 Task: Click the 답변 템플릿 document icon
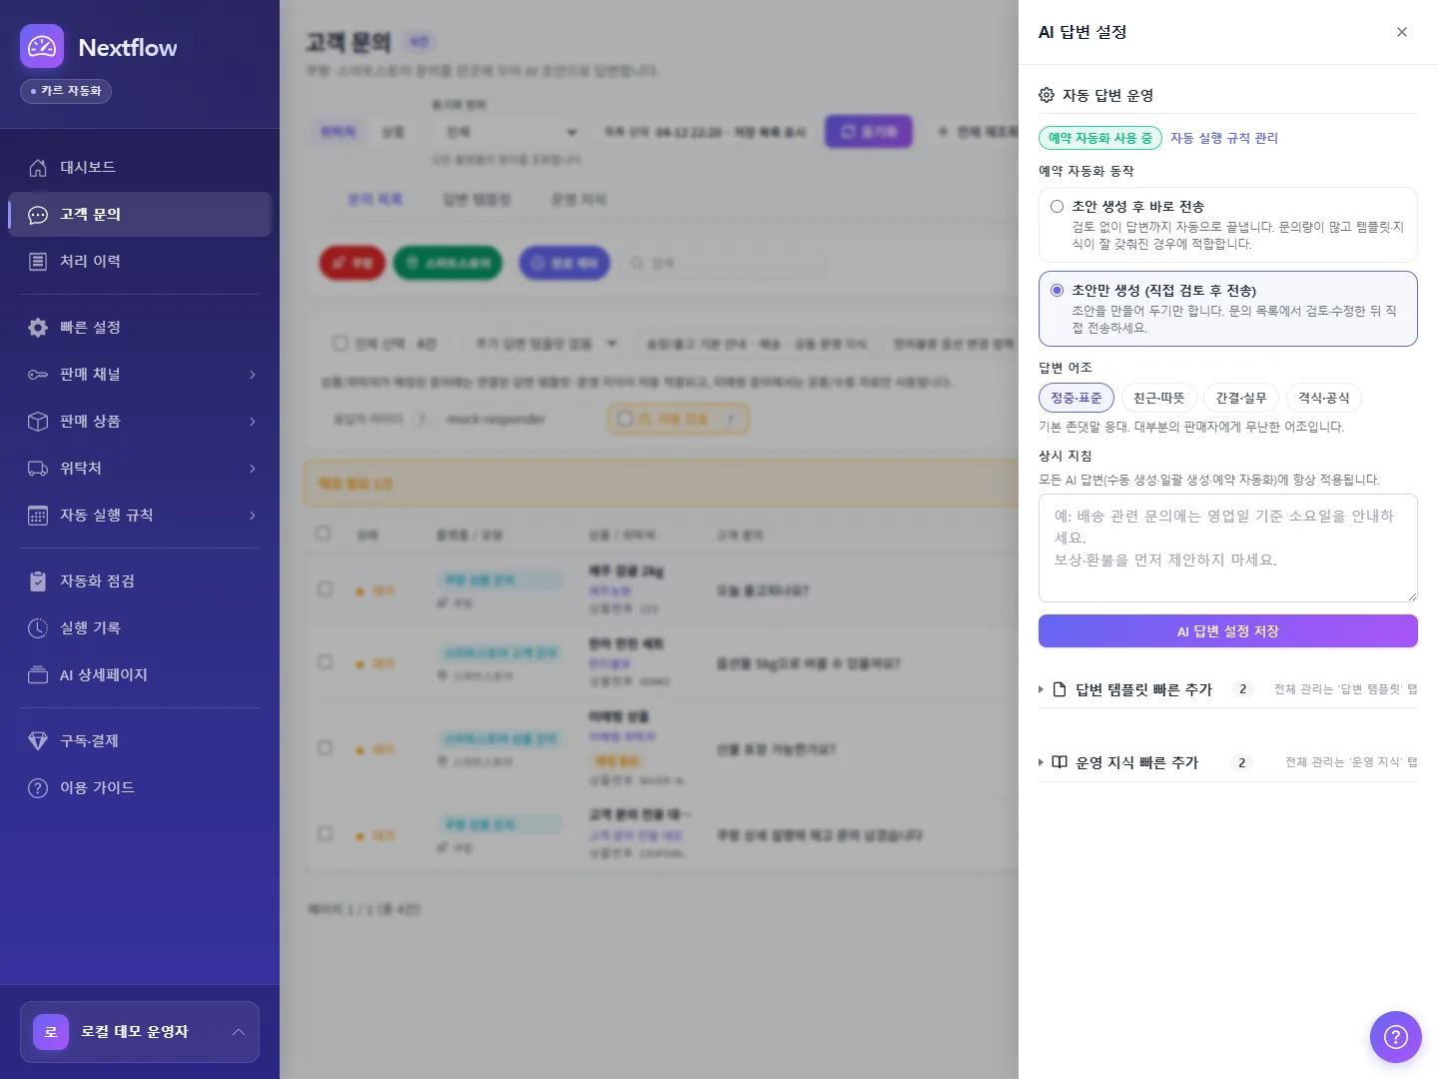coord(1060,689)
